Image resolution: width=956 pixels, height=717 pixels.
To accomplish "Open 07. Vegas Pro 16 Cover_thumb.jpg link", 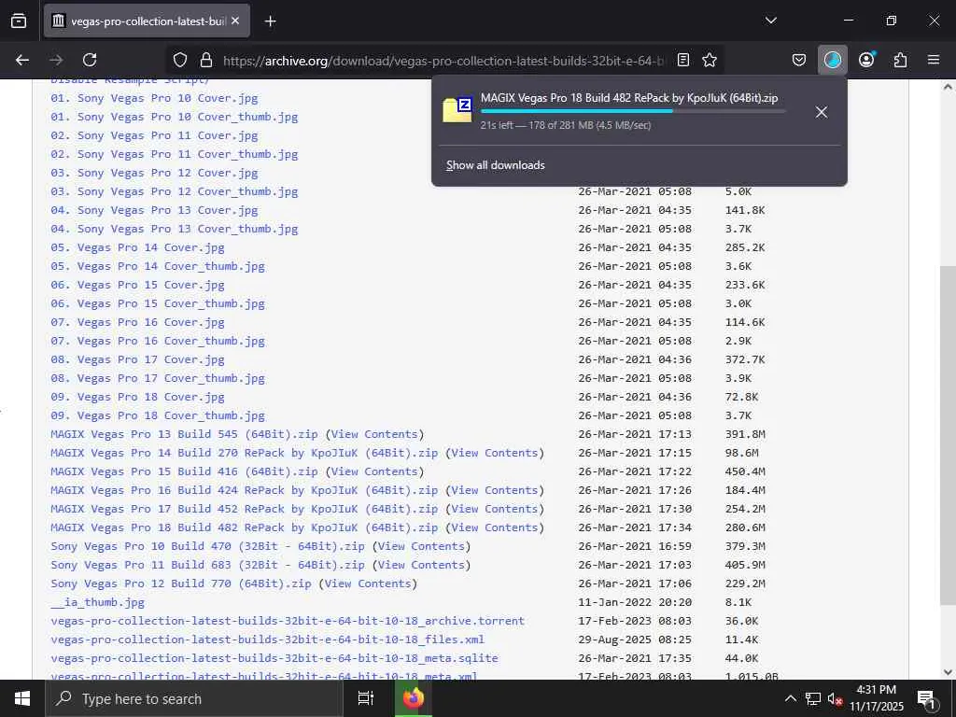I will 158,341.
